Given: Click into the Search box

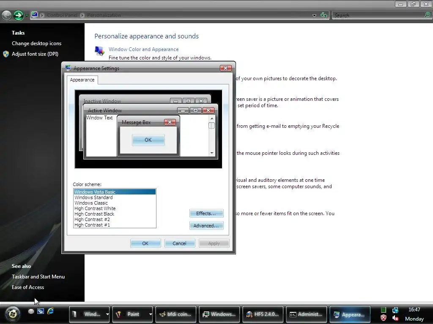Looking at the screenshot, I should 378,16.
